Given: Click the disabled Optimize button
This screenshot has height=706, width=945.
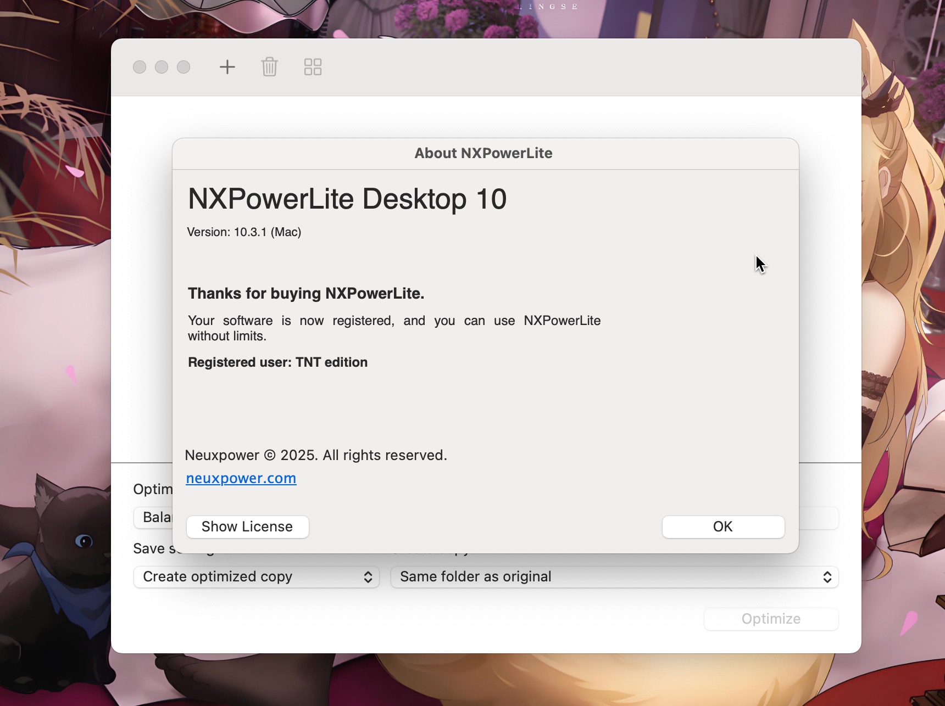Looking at the screenshot, I should coord(771,619).
